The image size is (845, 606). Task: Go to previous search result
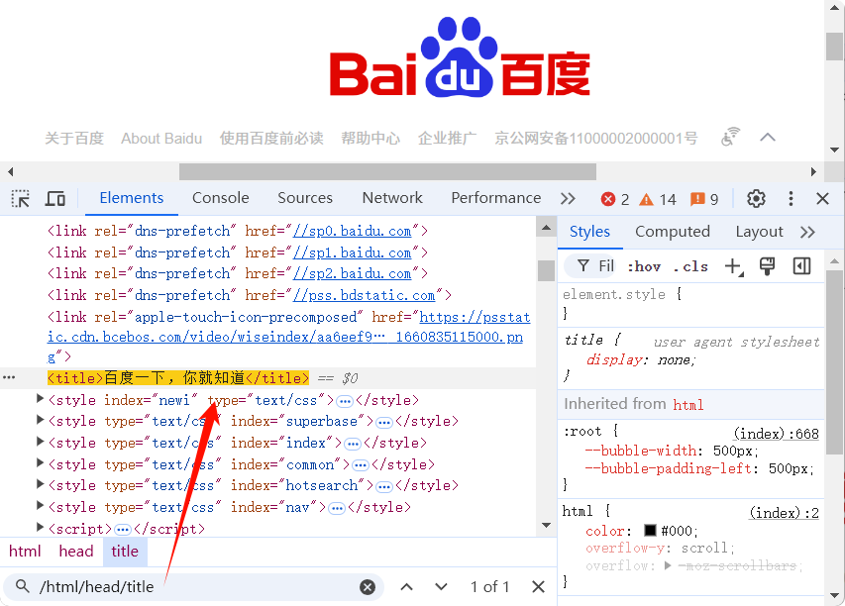tap(407, 586)
